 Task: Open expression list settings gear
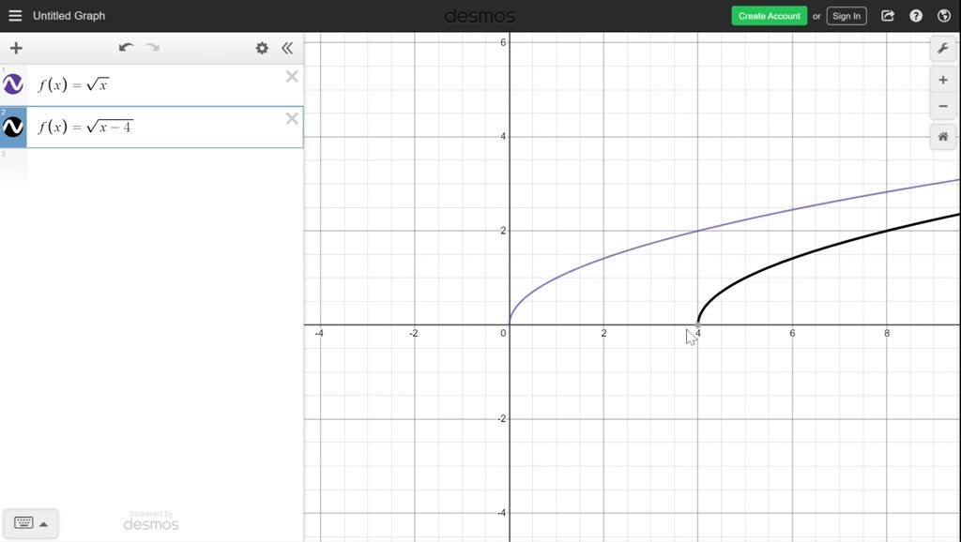point(262,49)
